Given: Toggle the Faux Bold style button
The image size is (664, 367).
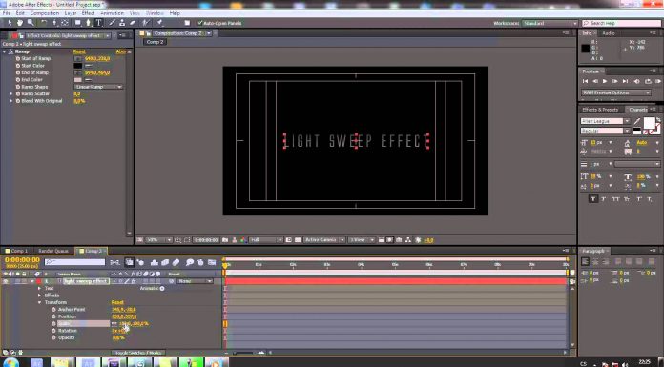Looking at the screenshot, I should click(x=593, y=199).
